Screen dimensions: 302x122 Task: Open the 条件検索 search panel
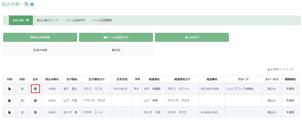pyautogui.click(x=40, y=50)
